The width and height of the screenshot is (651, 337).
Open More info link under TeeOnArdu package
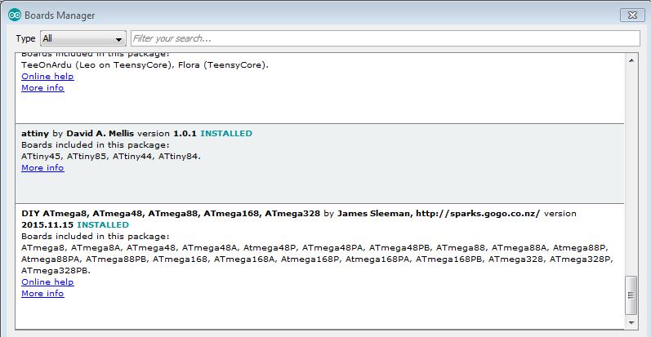(42, 88)
